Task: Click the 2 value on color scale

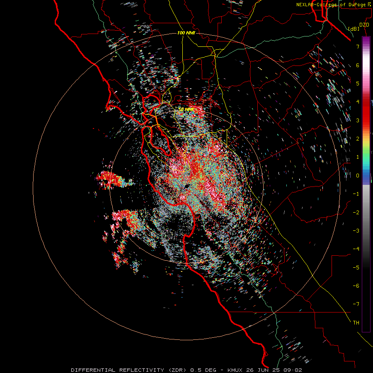Action: [358, 139]
